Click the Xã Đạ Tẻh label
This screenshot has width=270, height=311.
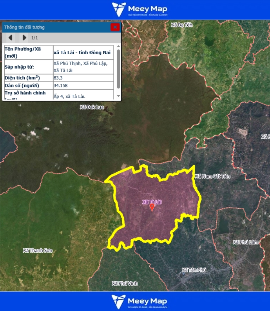coord(182,25)
